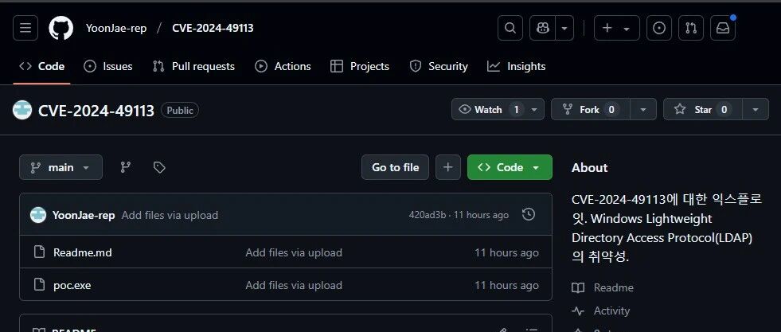Switch to the Code tab
Viewport: 781px width, 332px height.
[42, 66]
